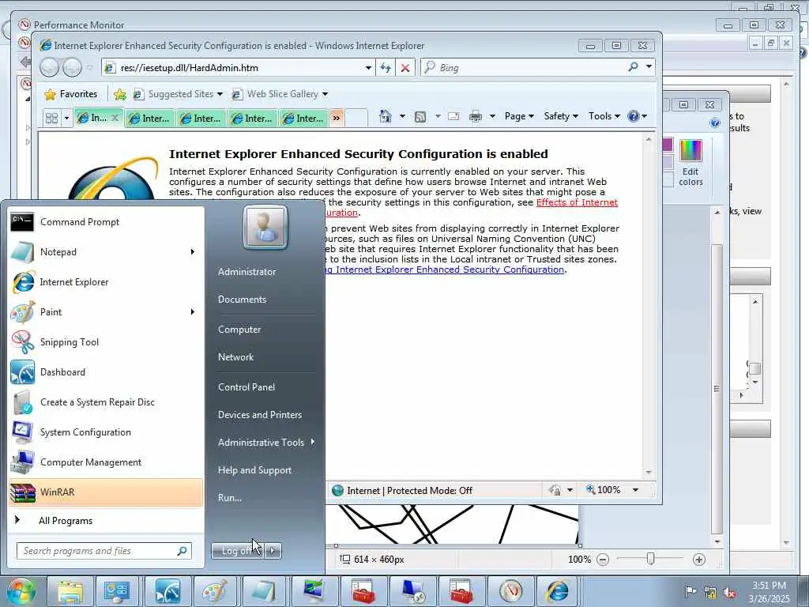This screenshot has width=809, height=607.
Task: Open Windows Explorer from the taskbar
Action: click(x=70, y=591)
